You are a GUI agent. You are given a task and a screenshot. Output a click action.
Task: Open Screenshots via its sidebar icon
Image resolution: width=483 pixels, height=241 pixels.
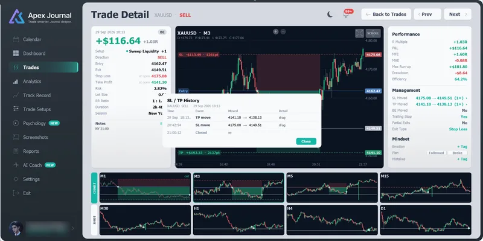(x=16, y=137)
